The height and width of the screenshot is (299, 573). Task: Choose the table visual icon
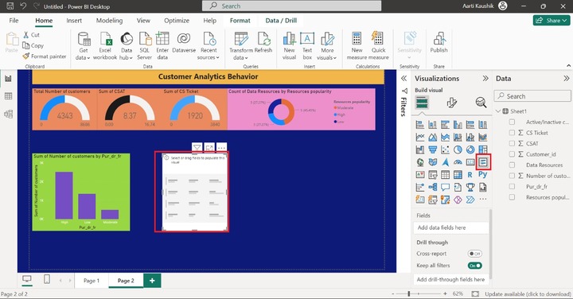click(445, 175)
